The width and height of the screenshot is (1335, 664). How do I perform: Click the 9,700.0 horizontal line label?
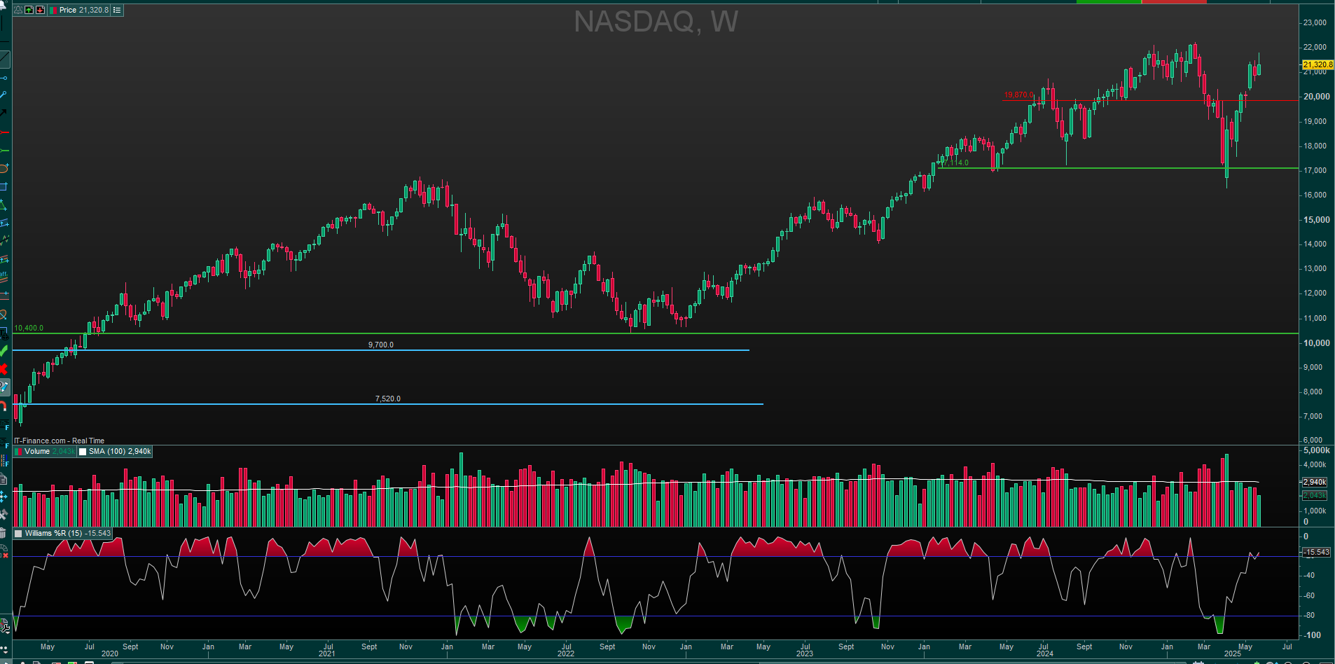381,345
